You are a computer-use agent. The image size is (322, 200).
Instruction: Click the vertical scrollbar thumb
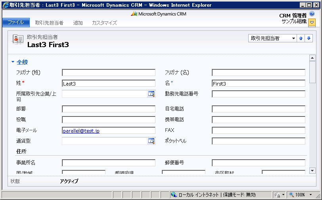312,72
